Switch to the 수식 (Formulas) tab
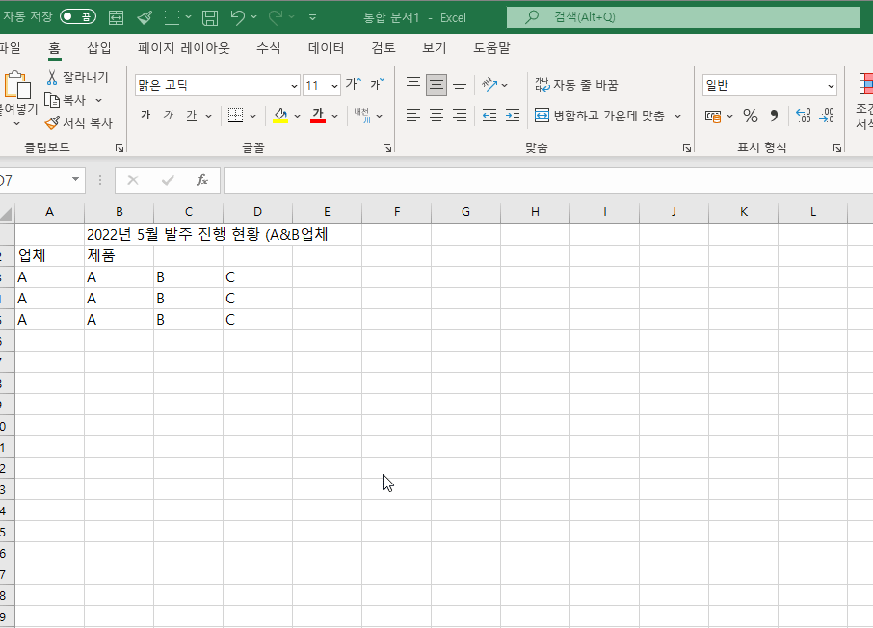 point(269,48)
